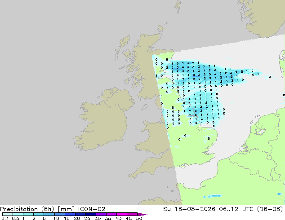Click the arrow-shaped swatch above 50
This screenshot has height=220, width=285.
[x=142, y=214]
